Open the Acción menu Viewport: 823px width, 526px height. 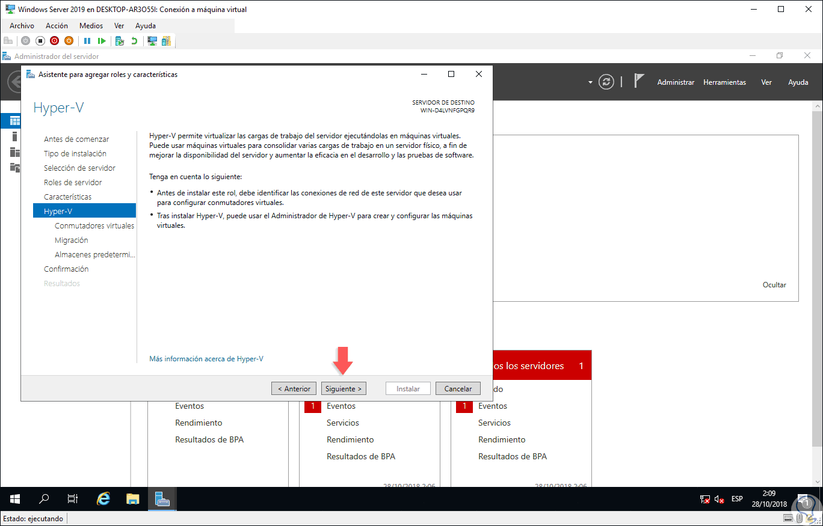tap(57, 26)
